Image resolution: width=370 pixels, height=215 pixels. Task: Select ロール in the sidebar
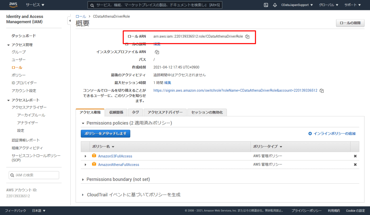pyautogui.click(x=17, y=67)
